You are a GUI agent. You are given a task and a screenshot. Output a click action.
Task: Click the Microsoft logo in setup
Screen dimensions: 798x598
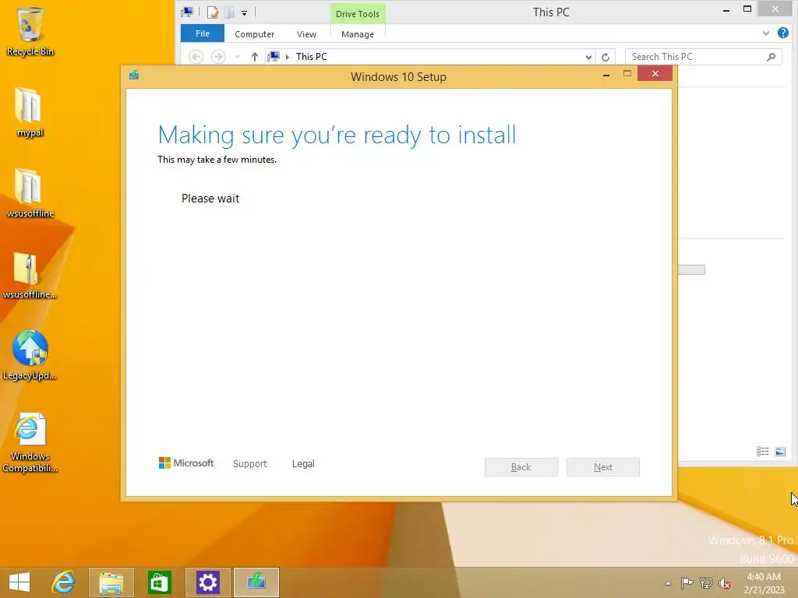(x=186, y=463)
